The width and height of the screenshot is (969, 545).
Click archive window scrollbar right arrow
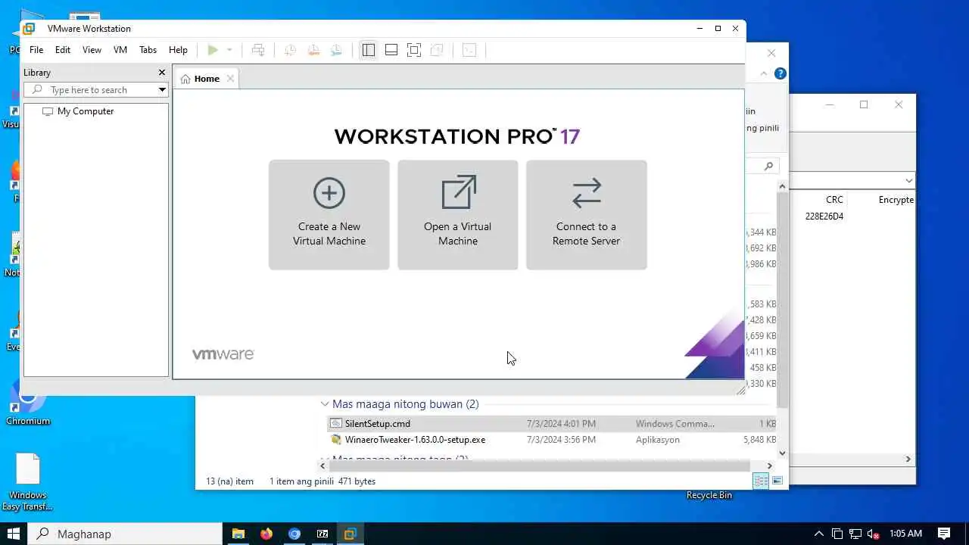click(x=908, y=459)
